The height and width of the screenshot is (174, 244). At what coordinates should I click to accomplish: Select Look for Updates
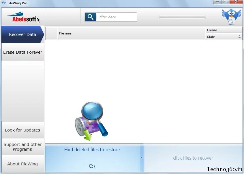(x=23, y=130)
